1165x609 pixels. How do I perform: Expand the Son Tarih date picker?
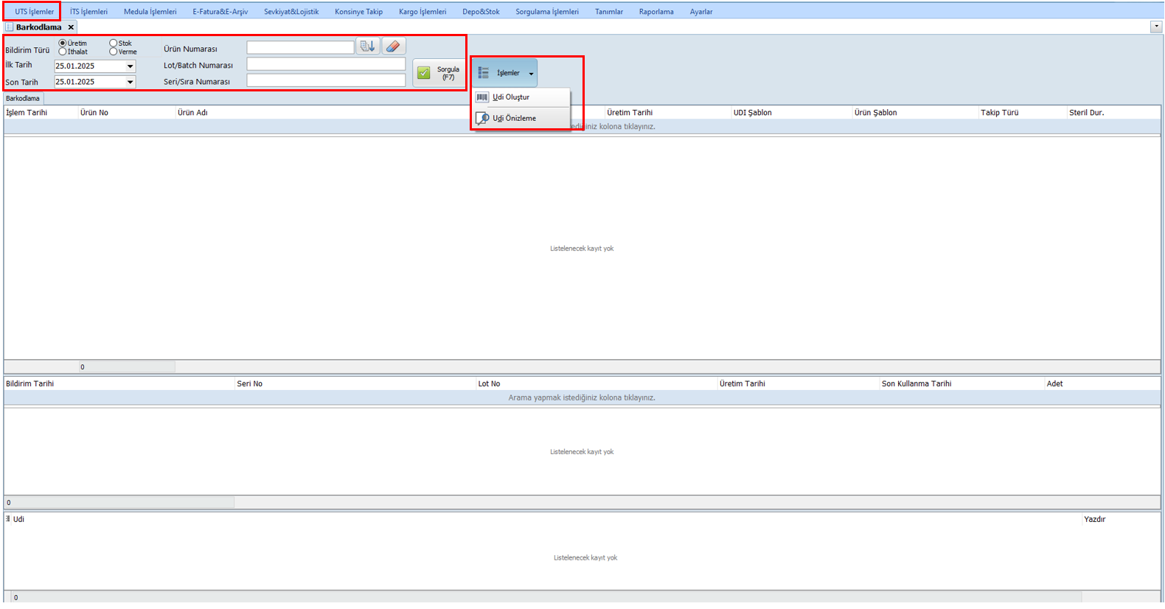[130, 83]
